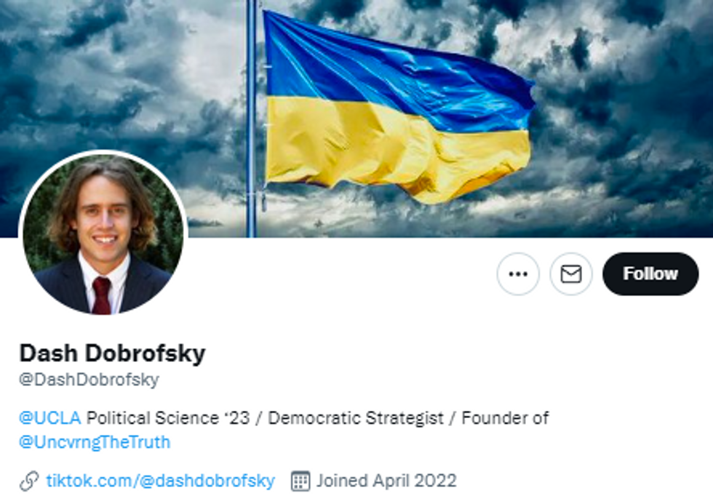
Task: Click the Political Science '23 bio text
Action: click(x=168, y=417)
